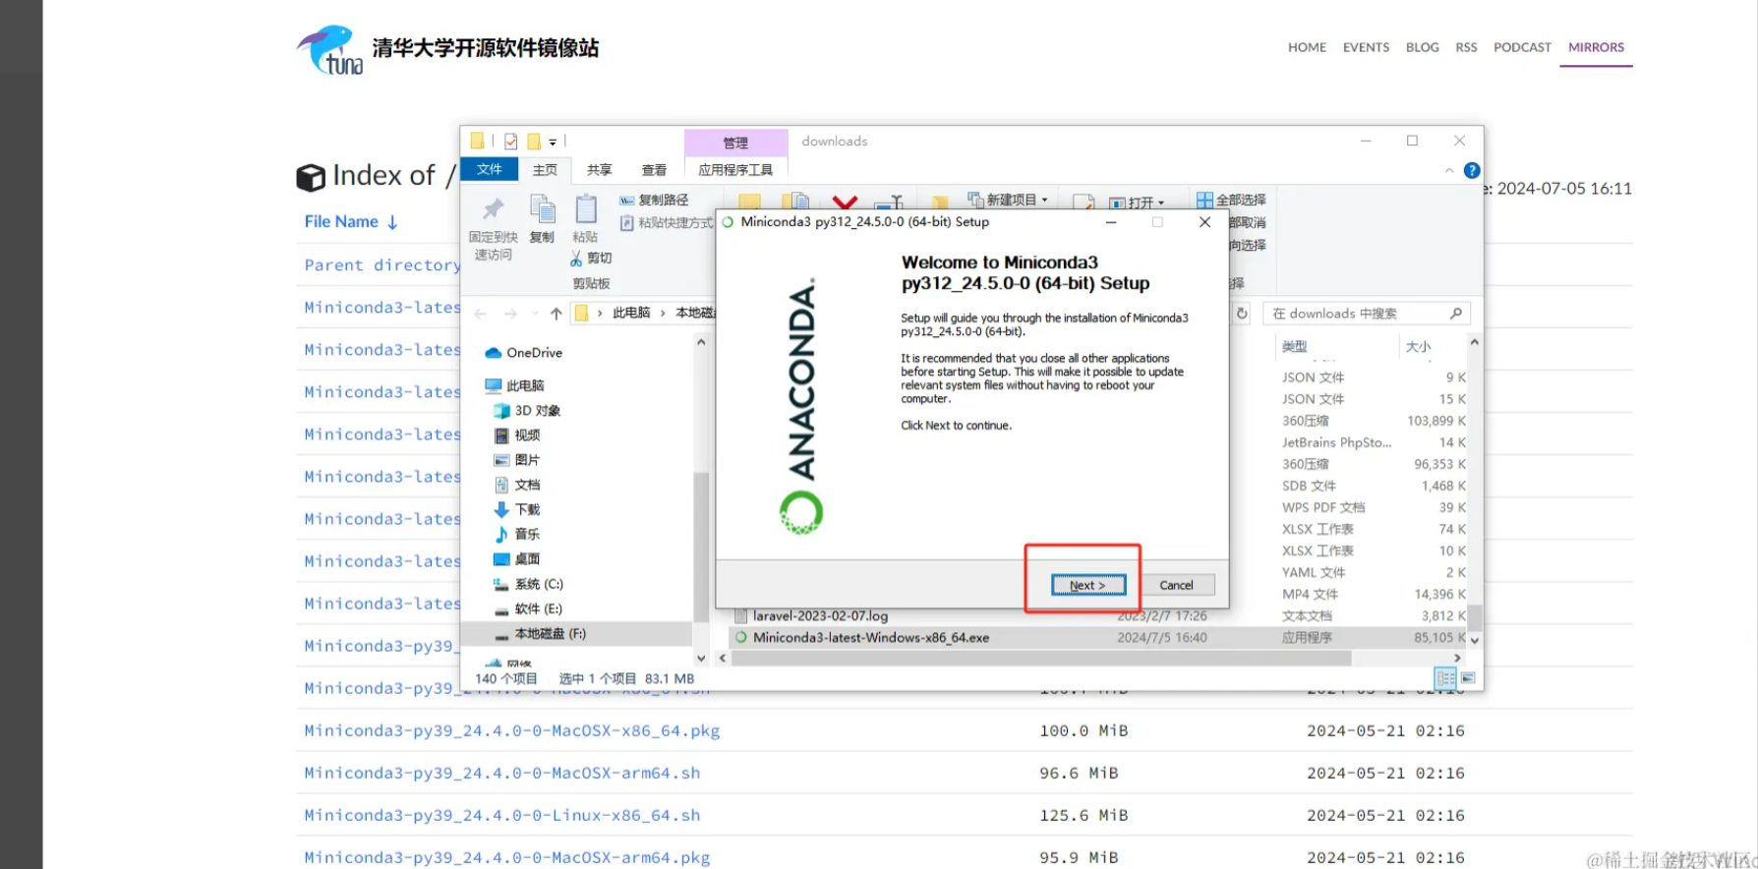Collapse the Explorer ribbon chevron
Screen dimensions: 1758x869
point(1449,171)
